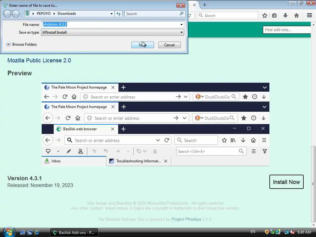Open the network connection tray icon

tap(287, 232)
